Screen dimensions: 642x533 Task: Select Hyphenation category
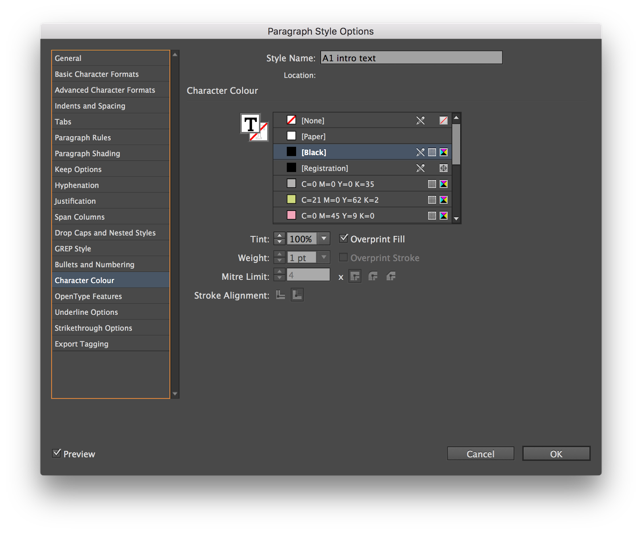pyautogui.click(x=111, y=185)
